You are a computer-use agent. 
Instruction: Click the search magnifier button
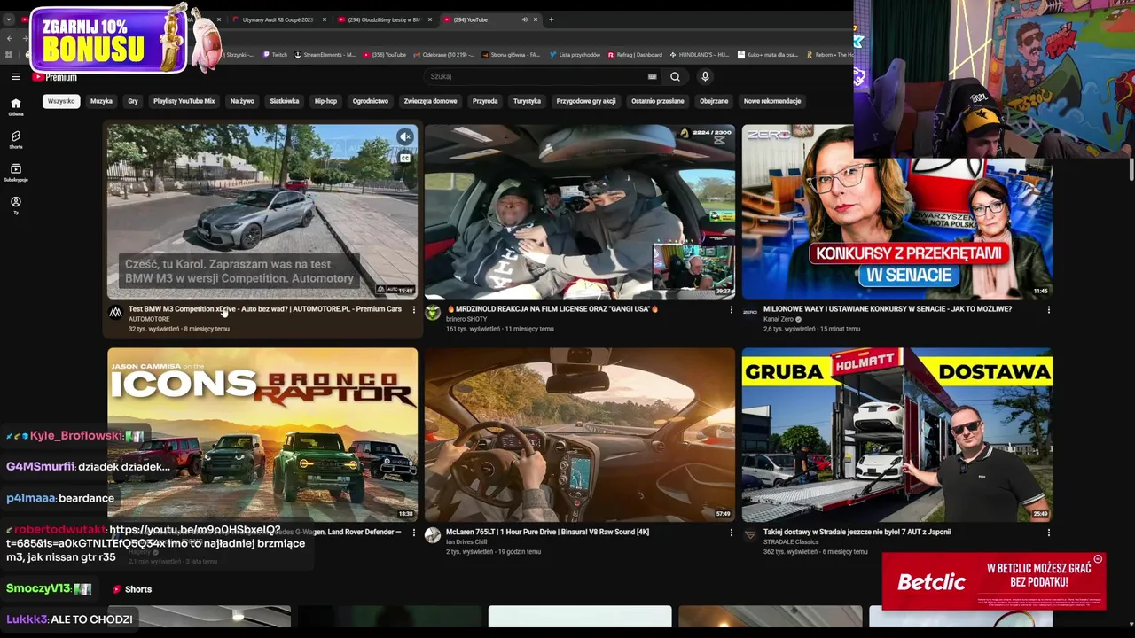click(x=675, y=77)
